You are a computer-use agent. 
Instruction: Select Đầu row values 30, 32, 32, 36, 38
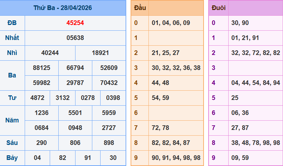tap(176, 68)
